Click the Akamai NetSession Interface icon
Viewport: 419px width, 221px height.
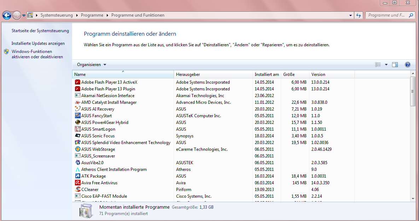point(77,96)
